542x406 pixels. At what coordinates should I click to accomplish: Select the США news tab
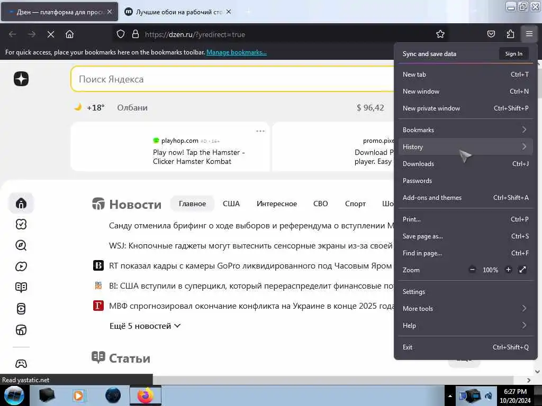pyautogui.click(x=231, y=204)
